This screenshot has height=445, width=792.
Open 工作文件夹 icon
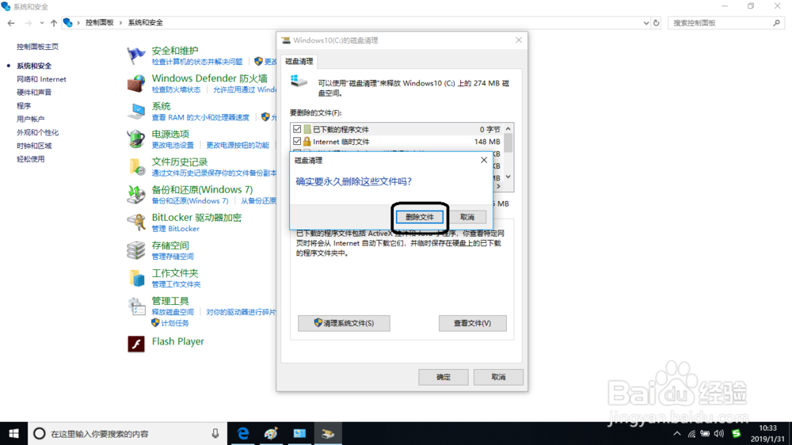coord(136,277)
